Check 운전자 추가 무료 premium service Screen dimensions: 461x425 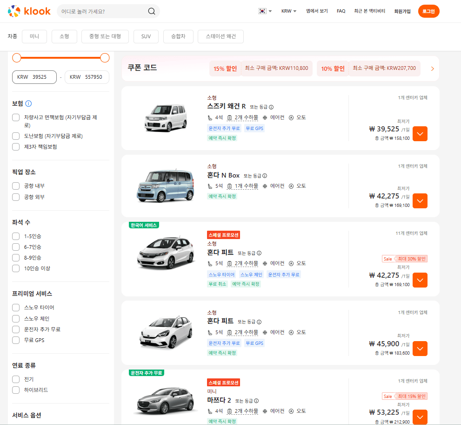16,329
